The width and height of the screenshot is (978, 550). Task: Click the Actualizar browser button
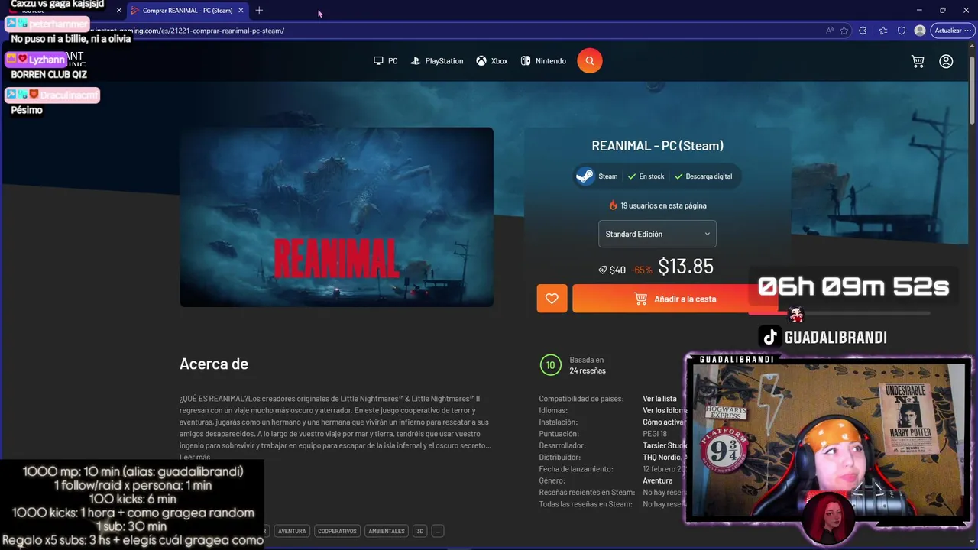[951, 31]
